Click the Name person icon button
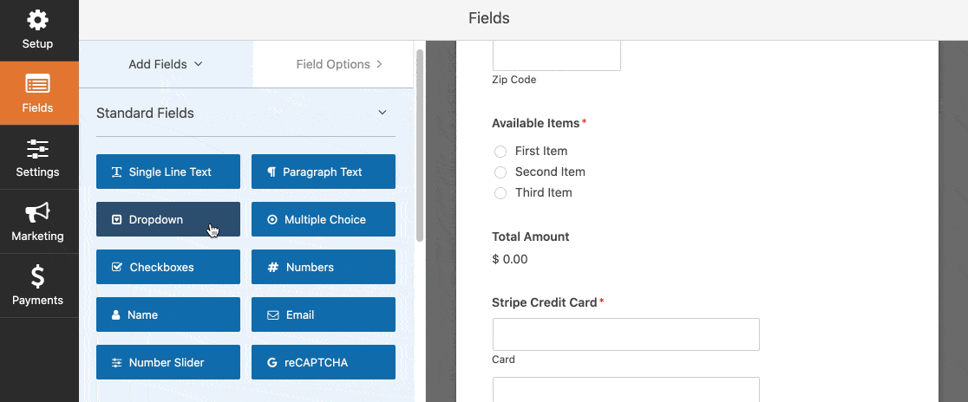Image resolution: width=968 pixels, height=402 pixels. 168,314
